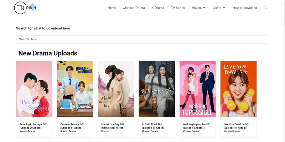Focus the Search Here input field

point(141,39)
